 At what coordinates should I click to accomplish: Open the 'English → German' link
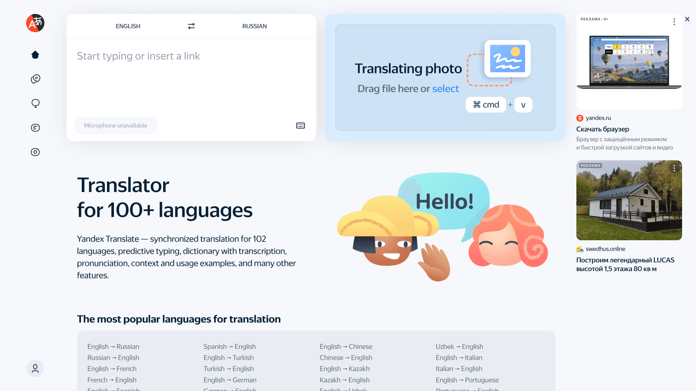click(230, 380)
